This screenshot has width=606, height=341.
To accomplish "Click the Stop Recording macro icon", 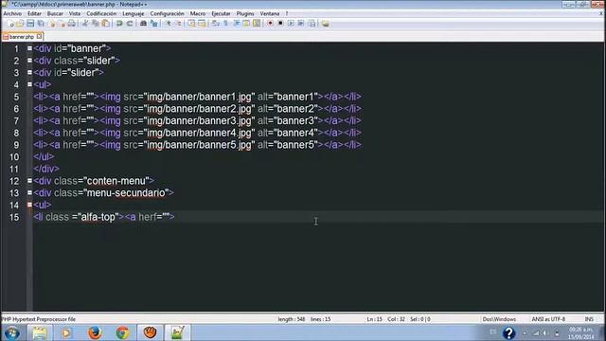I will (280, 24).
